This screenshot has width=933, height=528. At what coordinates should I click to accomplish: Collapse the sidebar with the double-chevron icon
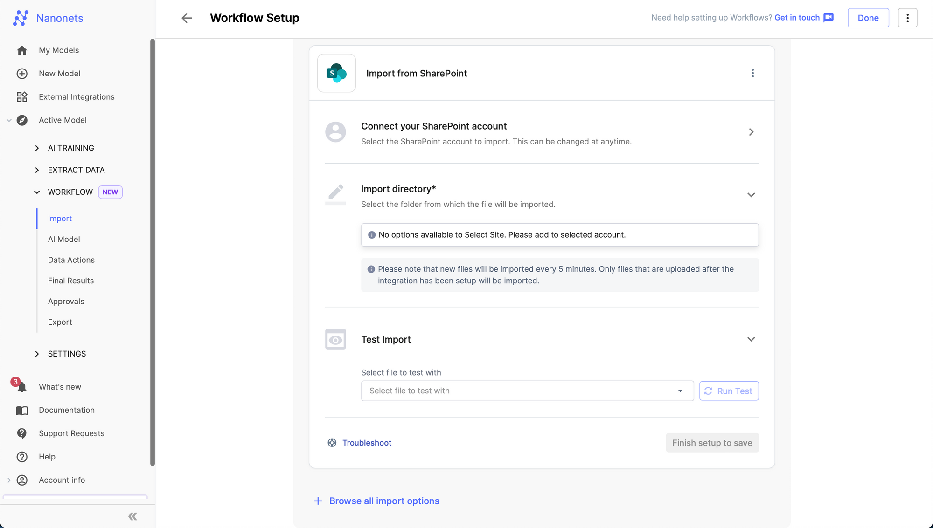[x=132, y=516]
